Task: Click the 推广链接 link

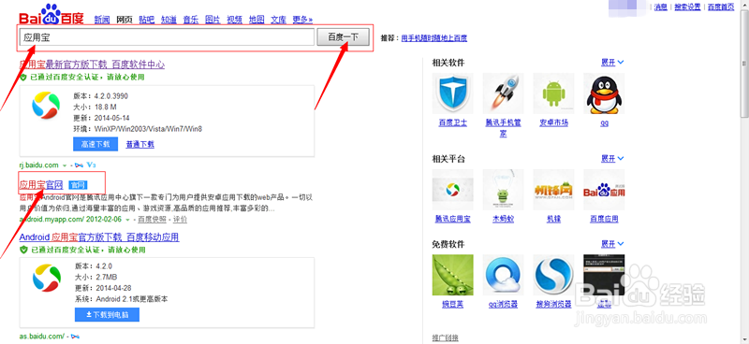Action: coord(446,337)
